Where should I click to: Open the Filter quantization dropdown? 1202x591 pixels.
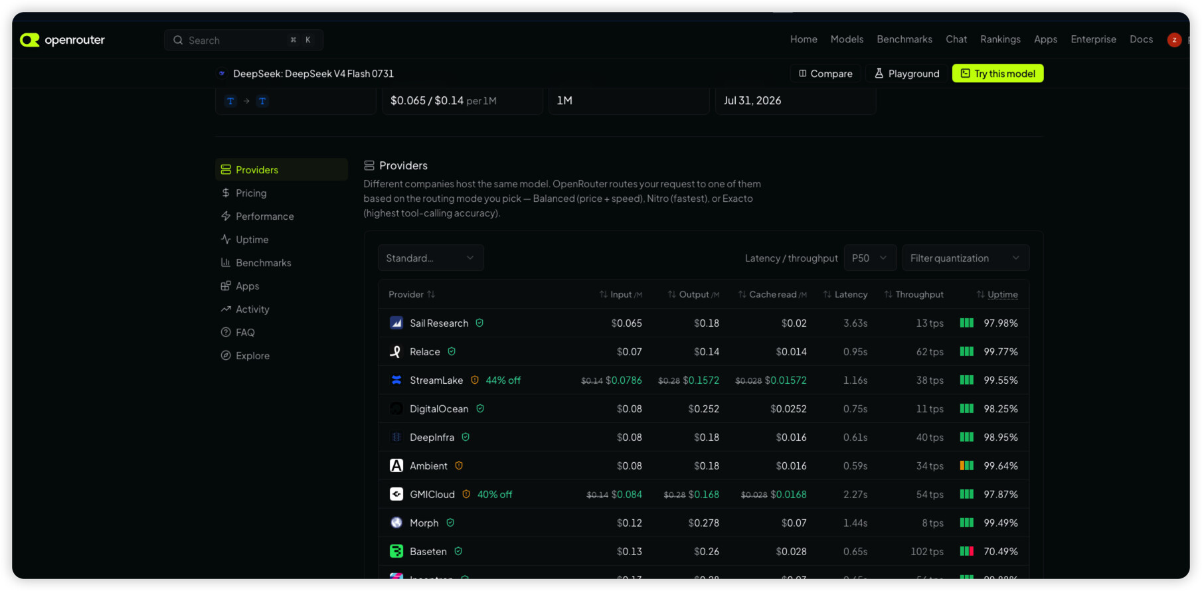tap(966, 258)
